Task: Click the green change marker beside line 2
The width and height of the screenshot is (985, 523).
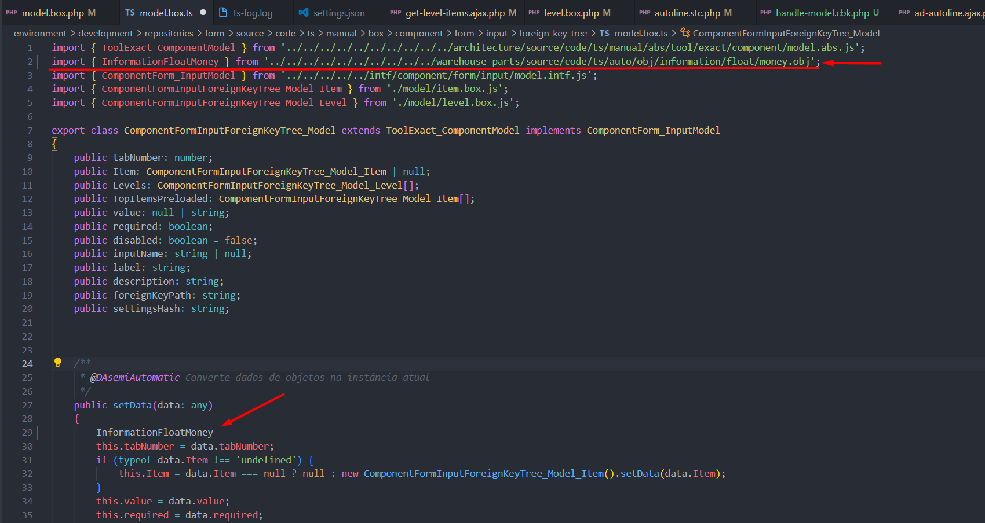Action: (x=37, y=61)
